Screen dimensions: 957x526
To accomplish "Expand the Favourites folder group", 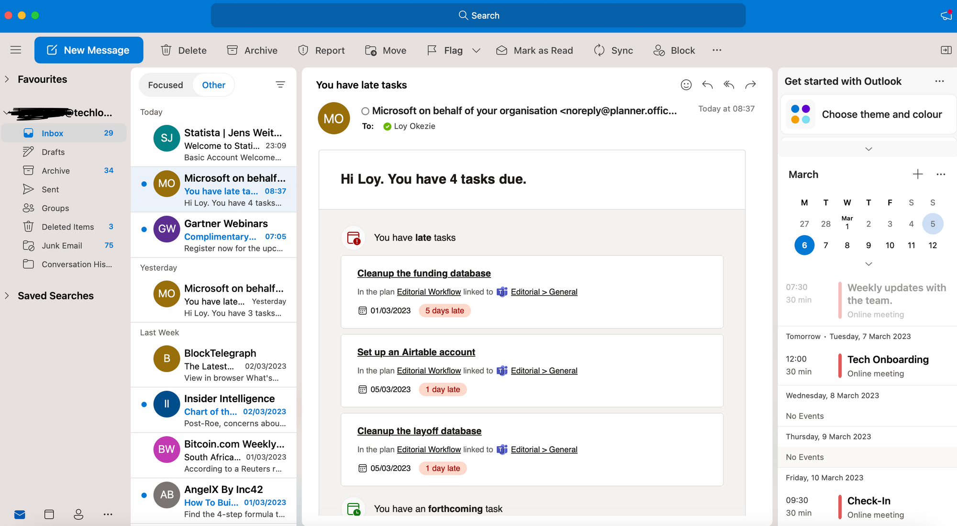I will [x=7, y=79].
